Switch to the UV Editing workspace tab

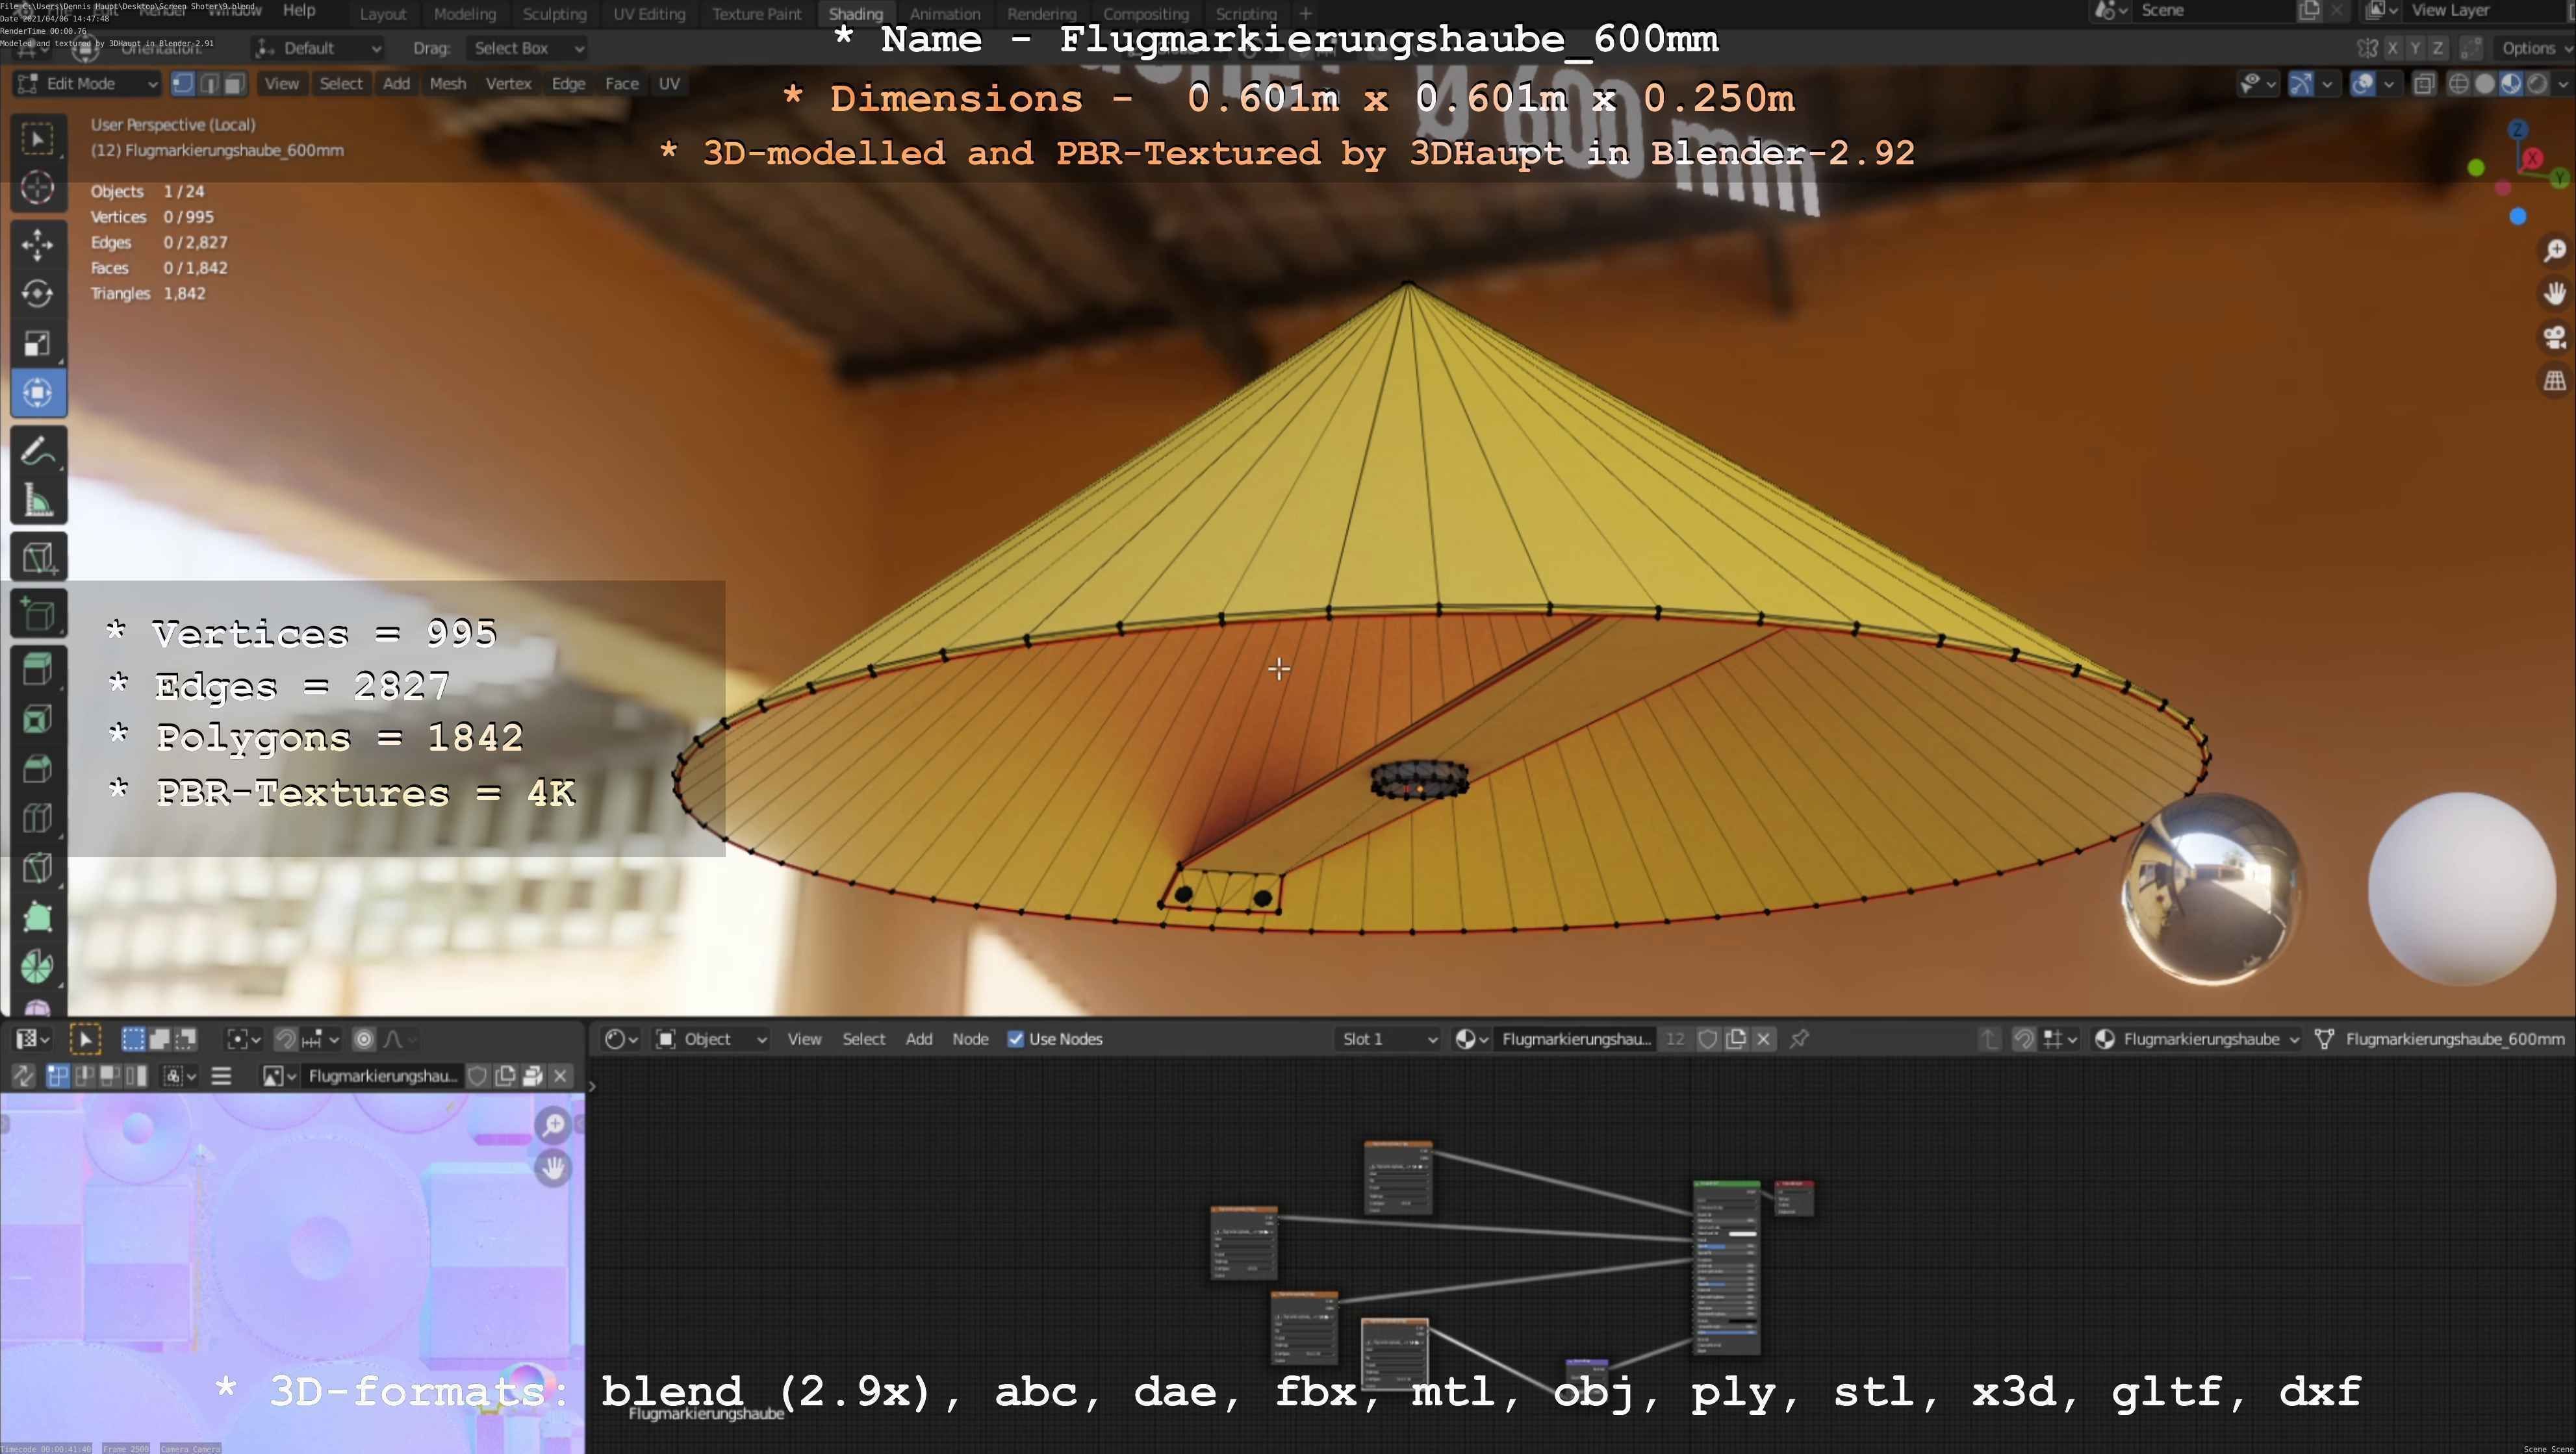(649, 14)
